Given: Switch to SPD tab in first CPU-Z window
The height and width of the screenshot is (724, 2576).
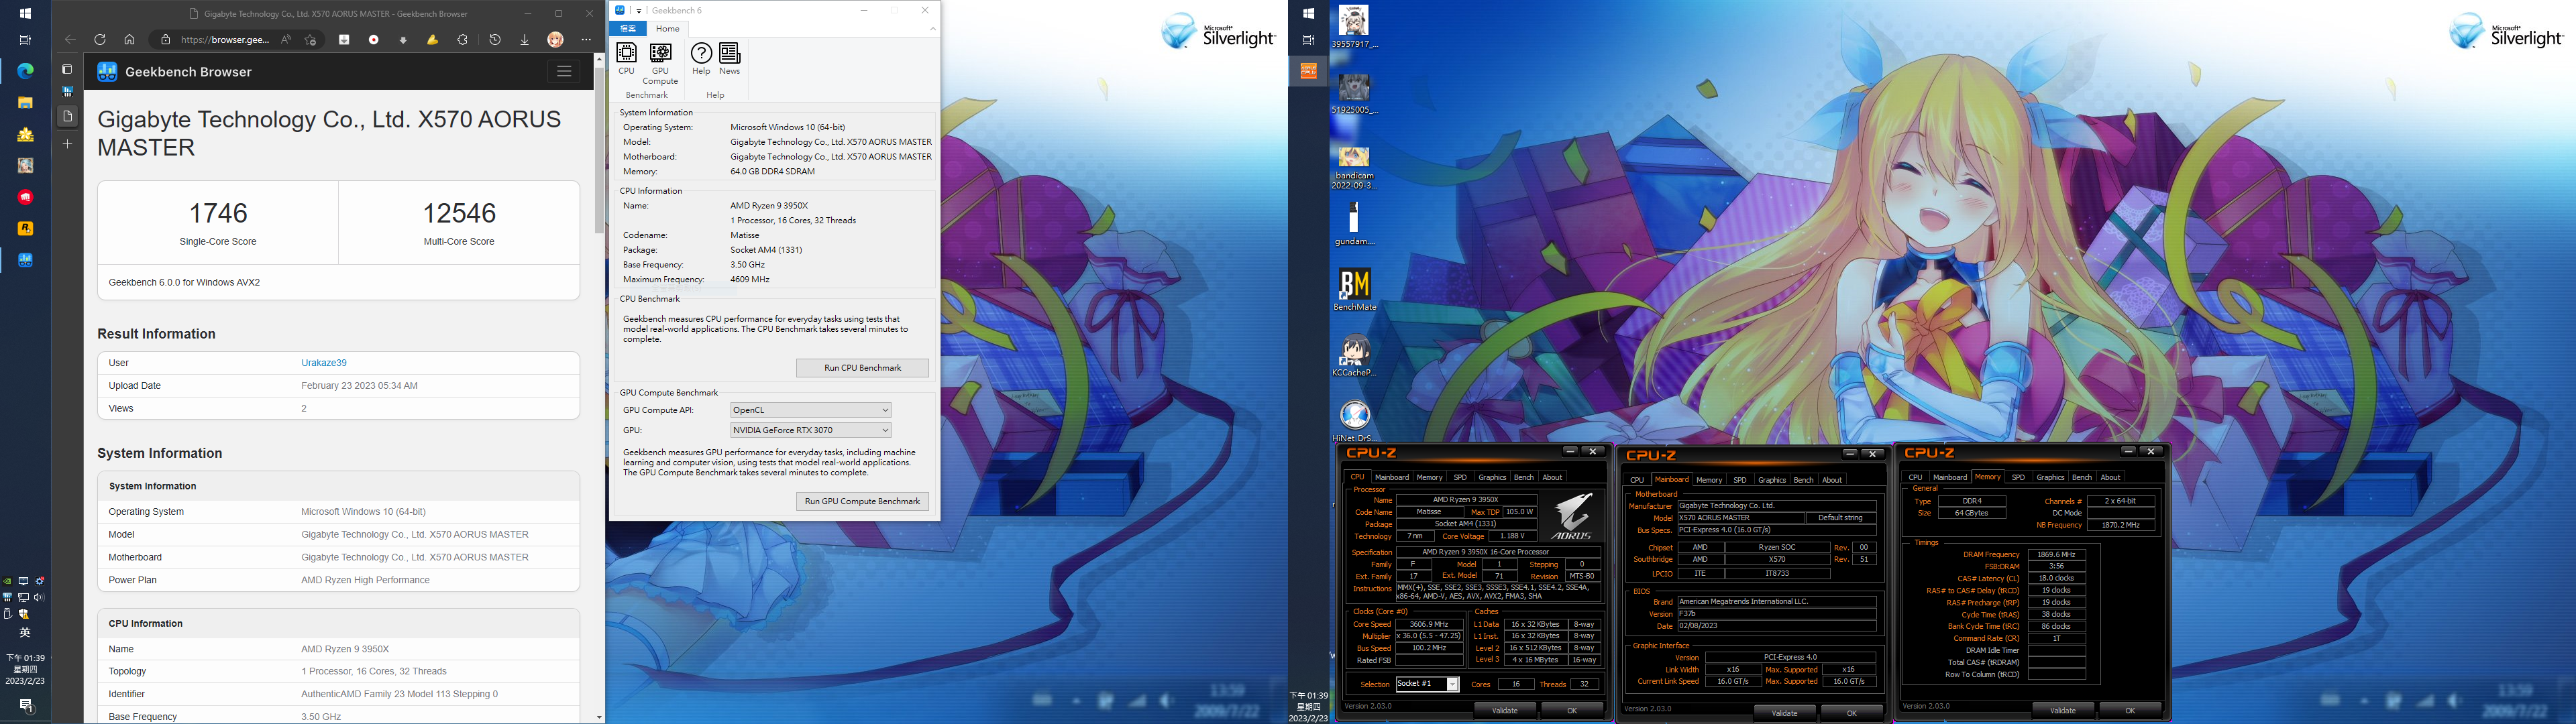Looking at the screenshot, I should point(1460,477).
